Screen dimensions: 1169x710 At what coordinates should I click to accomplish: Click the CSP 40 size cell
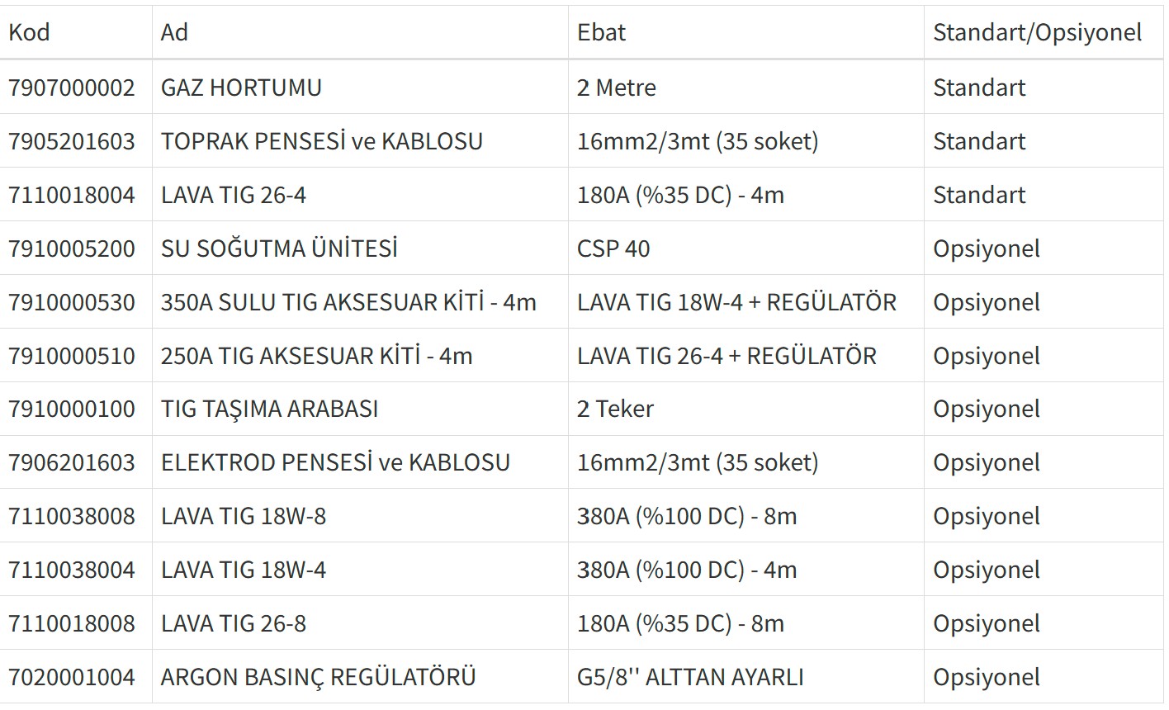tap(613, 248)
